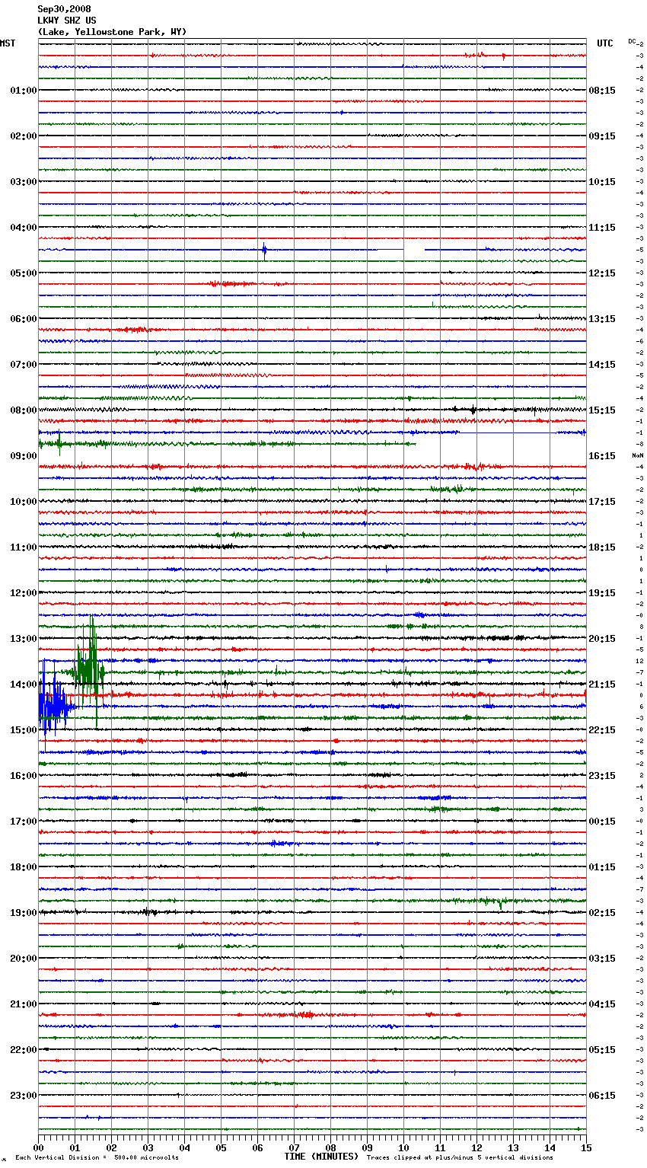The width and height of the screenshot is (647, 1168).
Task: Select the 15:15 UTC time label
Action: coord(602,410)
